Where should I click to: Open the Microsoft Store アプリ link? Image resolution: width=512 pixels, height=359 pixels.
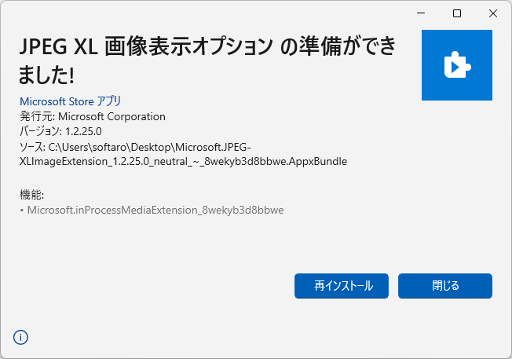pyautogui.click(x=70, y=101)
